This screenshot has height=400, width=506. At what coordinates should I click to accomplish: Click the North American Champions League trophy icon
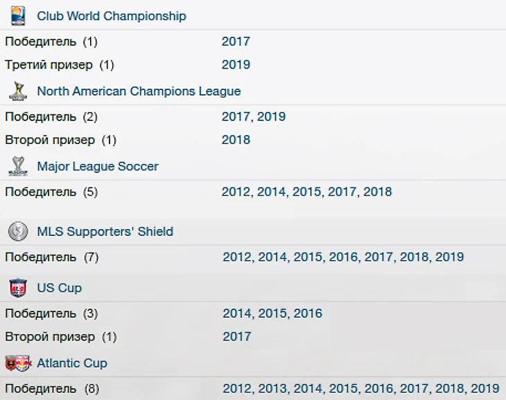(18, 91)
